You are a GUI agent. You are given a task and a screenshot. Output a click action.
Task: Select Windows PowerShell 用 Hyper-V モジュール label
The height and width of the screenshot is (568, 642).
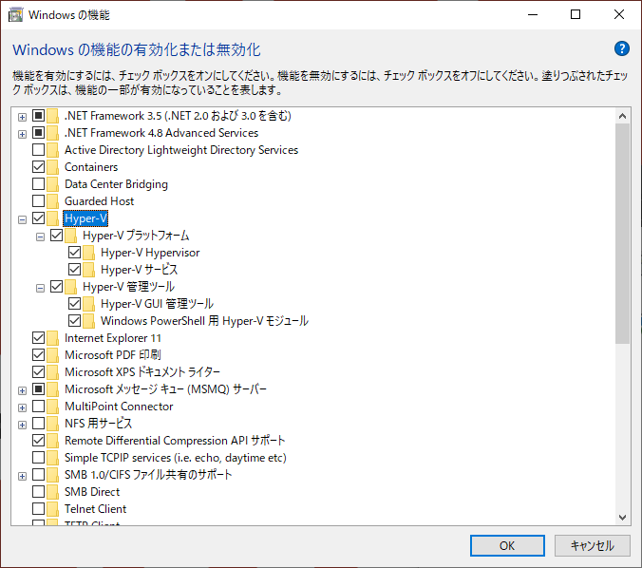tap(204, 321)
